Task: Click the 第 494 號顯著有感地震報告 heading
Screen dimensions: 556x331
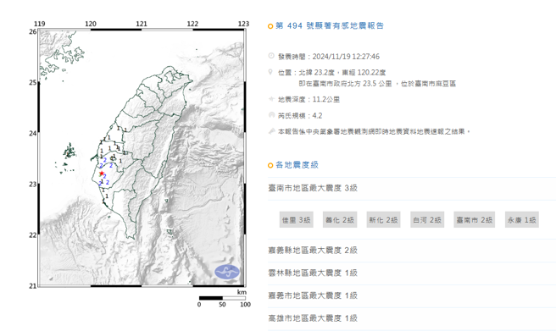Action: click(330, 26)
